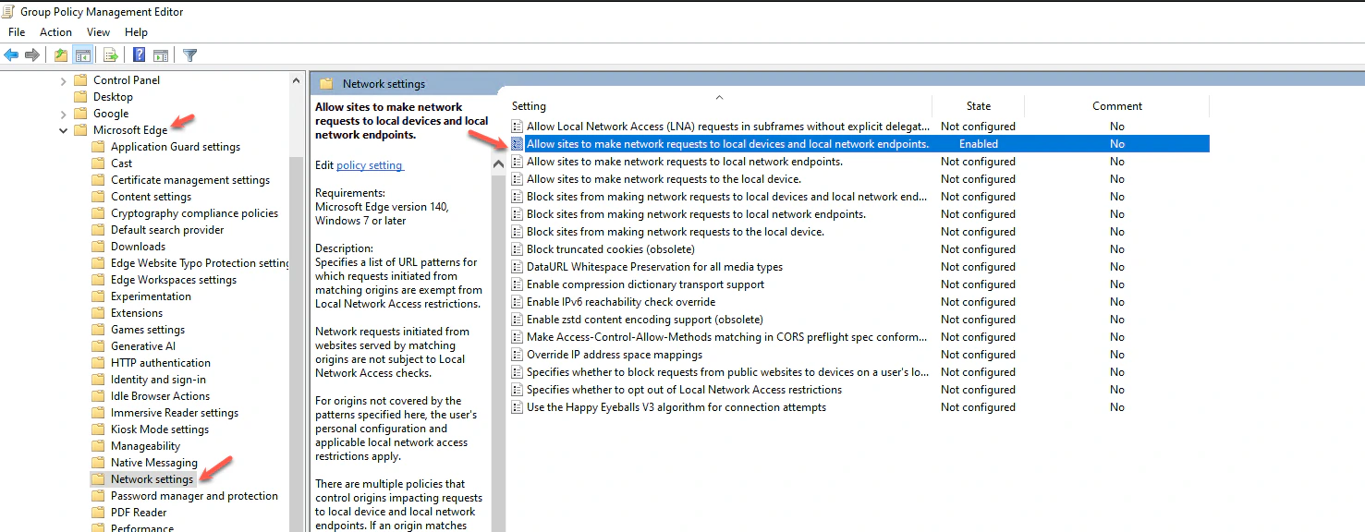1365x532 pixels.
Task: Select 'Allow sites to make network requests to the local device.'
Action: pos(664,179)
